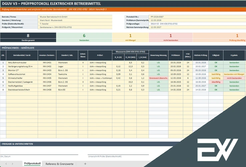Select the Prüfprotokoll sheet tab
This screenshot has height=167, width=246.
click(x=32, y=164)
